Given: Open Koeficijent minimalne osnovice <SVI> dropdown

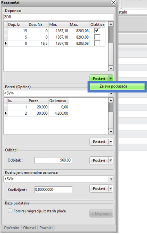Looking at the screenshot, I should (x=111, y=179).
